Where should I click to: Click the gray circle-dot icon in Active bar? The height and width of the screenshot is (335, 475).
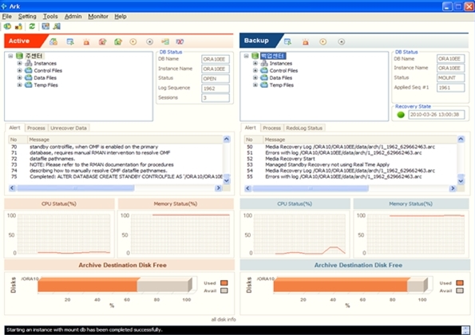(x=149, y=41)
